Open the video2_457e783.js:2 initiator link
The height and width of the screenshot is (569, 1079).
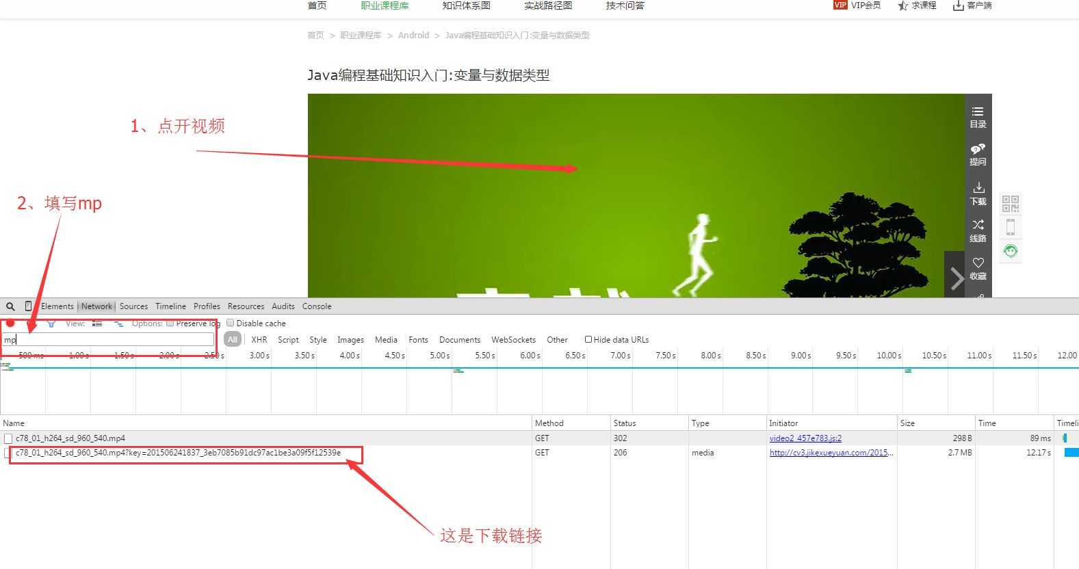point(805,438)
